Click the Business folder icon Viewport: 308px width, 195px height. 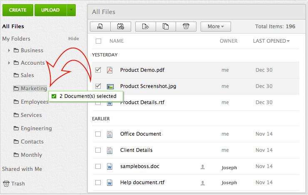16,50
